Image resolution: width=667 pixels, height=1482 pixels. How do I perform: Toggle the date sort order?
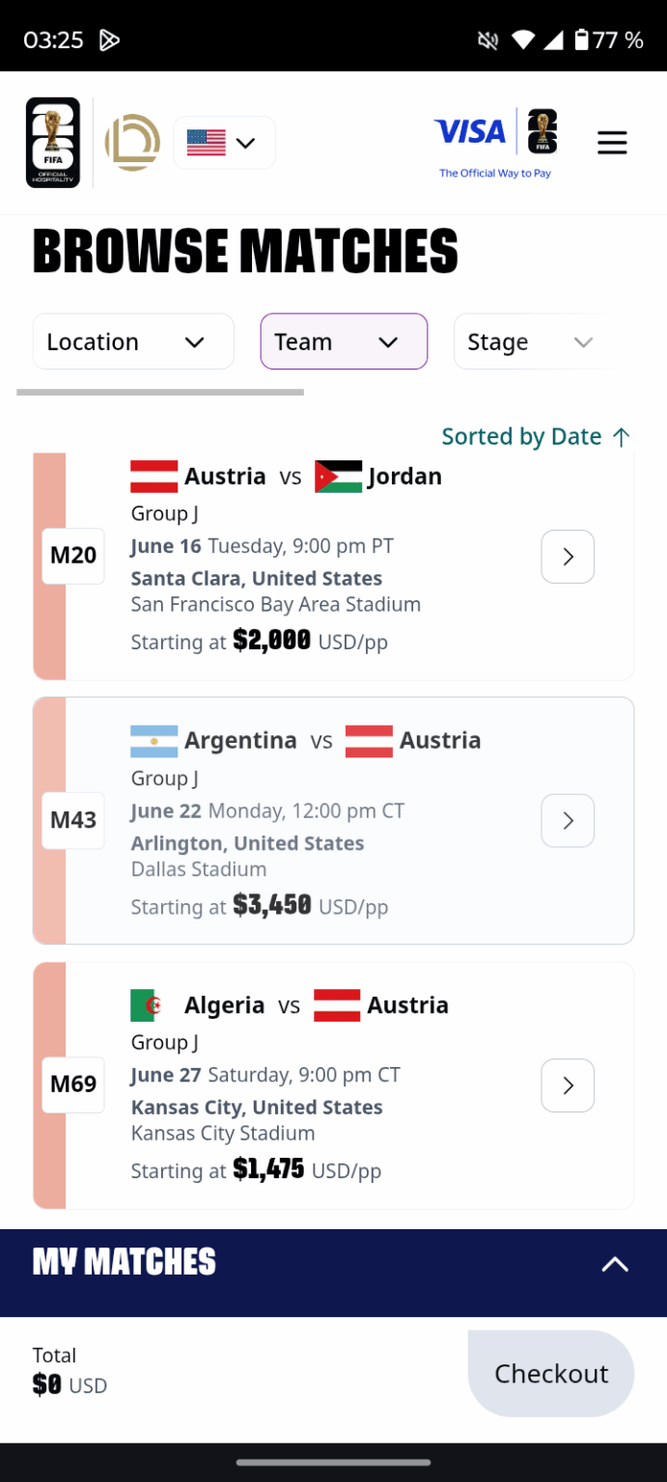click(x=535, y=436)
